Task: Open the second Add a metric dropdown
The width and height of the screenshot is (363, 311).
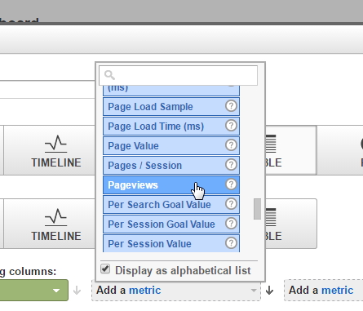Action: click(324, 291)
